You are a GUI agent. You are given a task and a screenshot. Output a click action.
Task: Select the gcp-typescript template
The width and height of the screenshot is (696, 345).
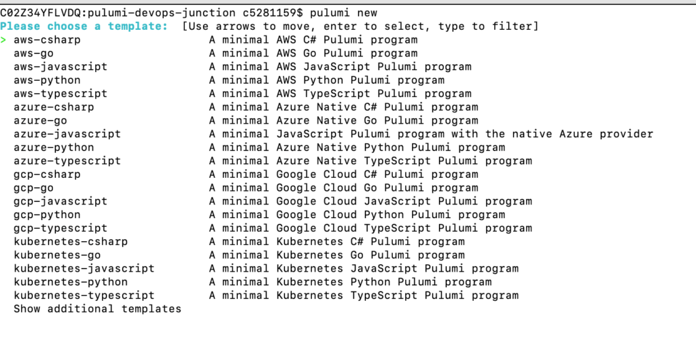coord(273,228)
